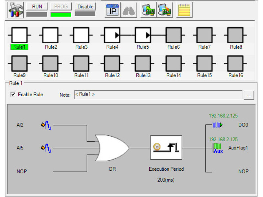This screenshot has height=197, width=263.
Task: Toggle the Enable Rule checkbox
Action: click(13, 95)
